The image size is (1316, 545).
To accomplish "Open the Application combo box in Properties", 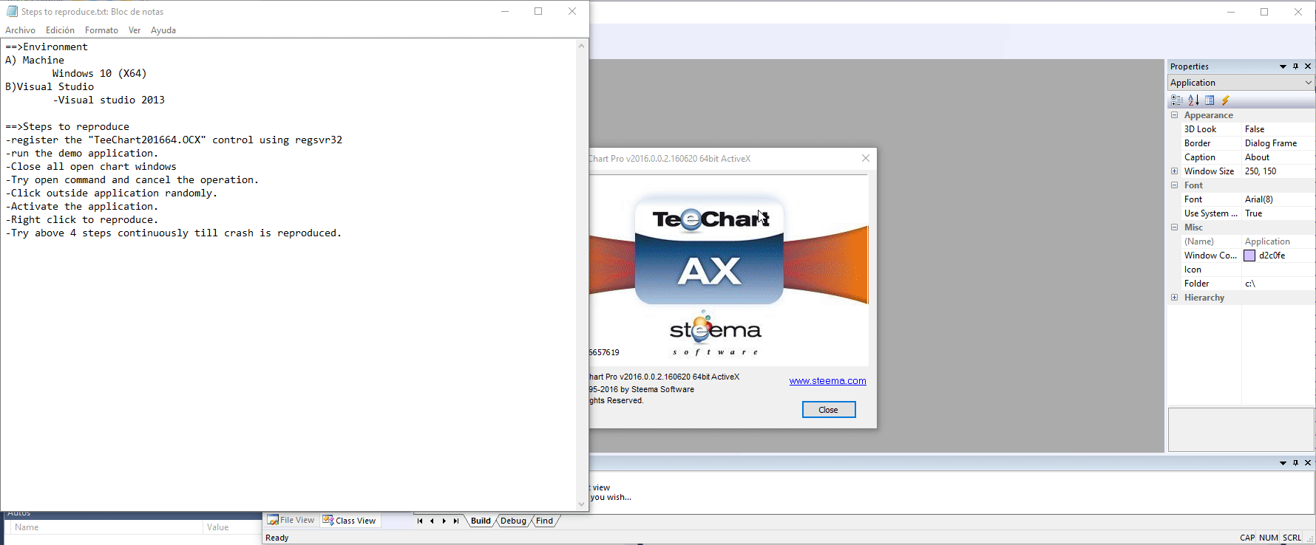I will click(1240, 83).
